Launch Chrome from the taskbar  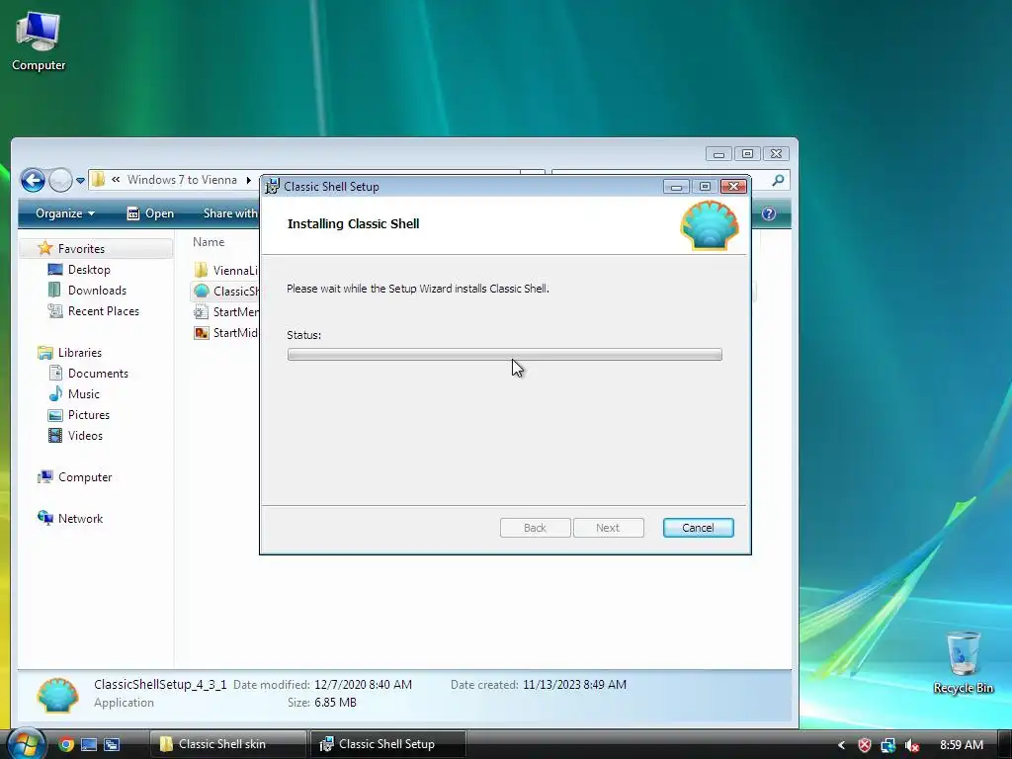[66, 744]
